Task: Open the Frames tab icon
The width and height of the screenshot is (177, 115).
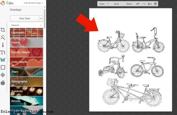Action: tap(3, 68)
